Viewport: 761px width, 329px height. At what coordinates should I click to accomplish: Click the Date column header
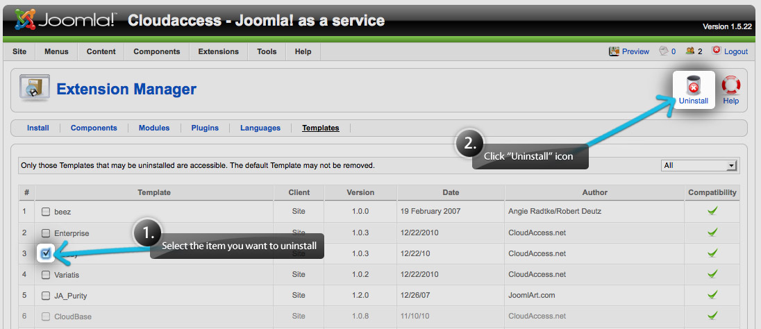[451, 193]
